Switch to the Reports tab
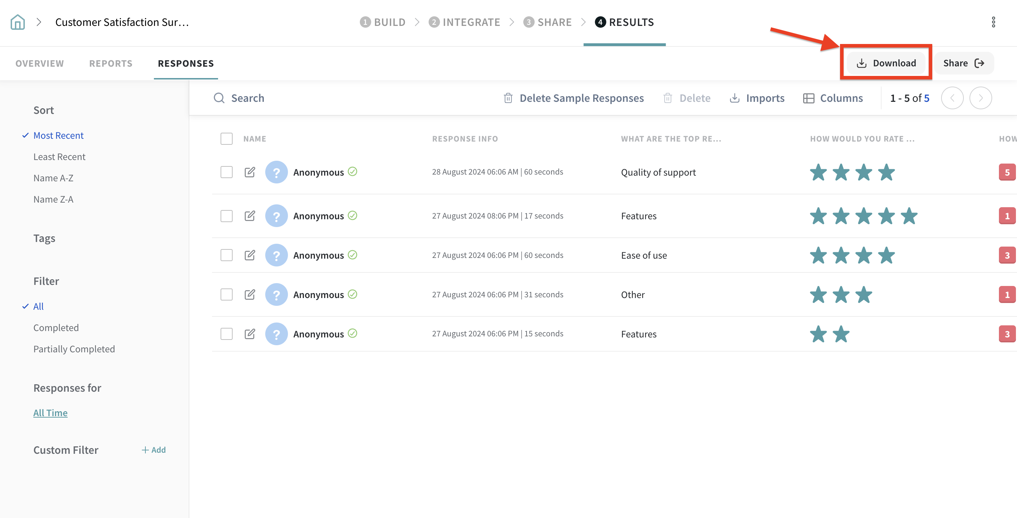This screenshot has width=1017, height=518. [x=111, y=64]
